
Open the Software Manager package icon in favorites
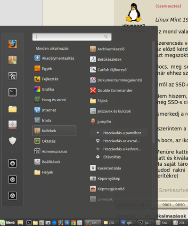pyautogui.click(x=13, y=60)
